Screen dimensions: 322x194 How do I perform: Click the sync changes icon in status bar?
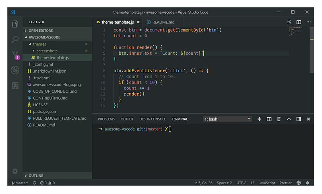pyautogui.click(x=34, y=183)
